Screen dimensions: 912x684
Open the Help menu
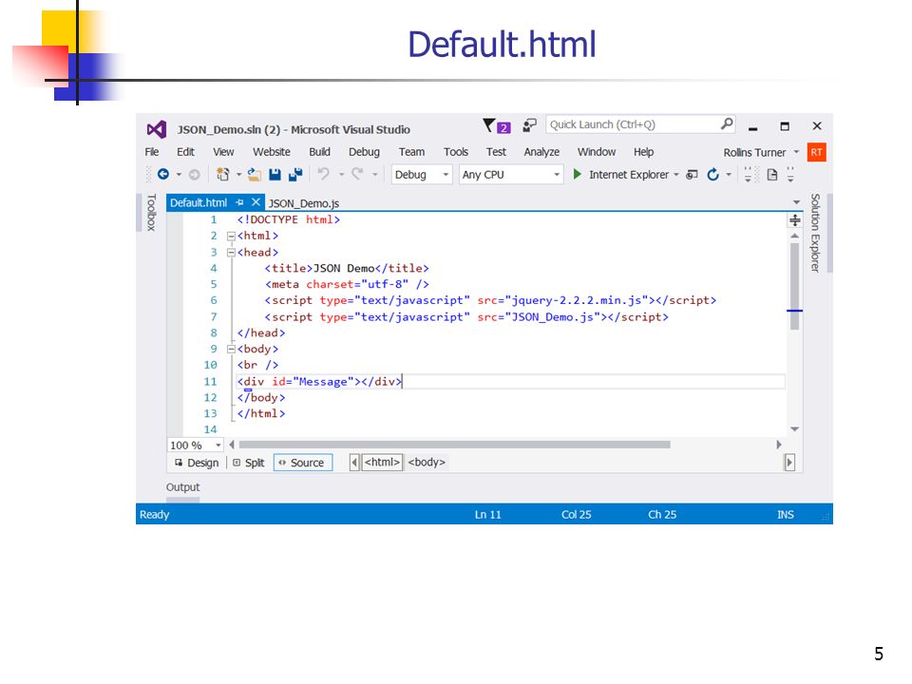tap(643, 152)
